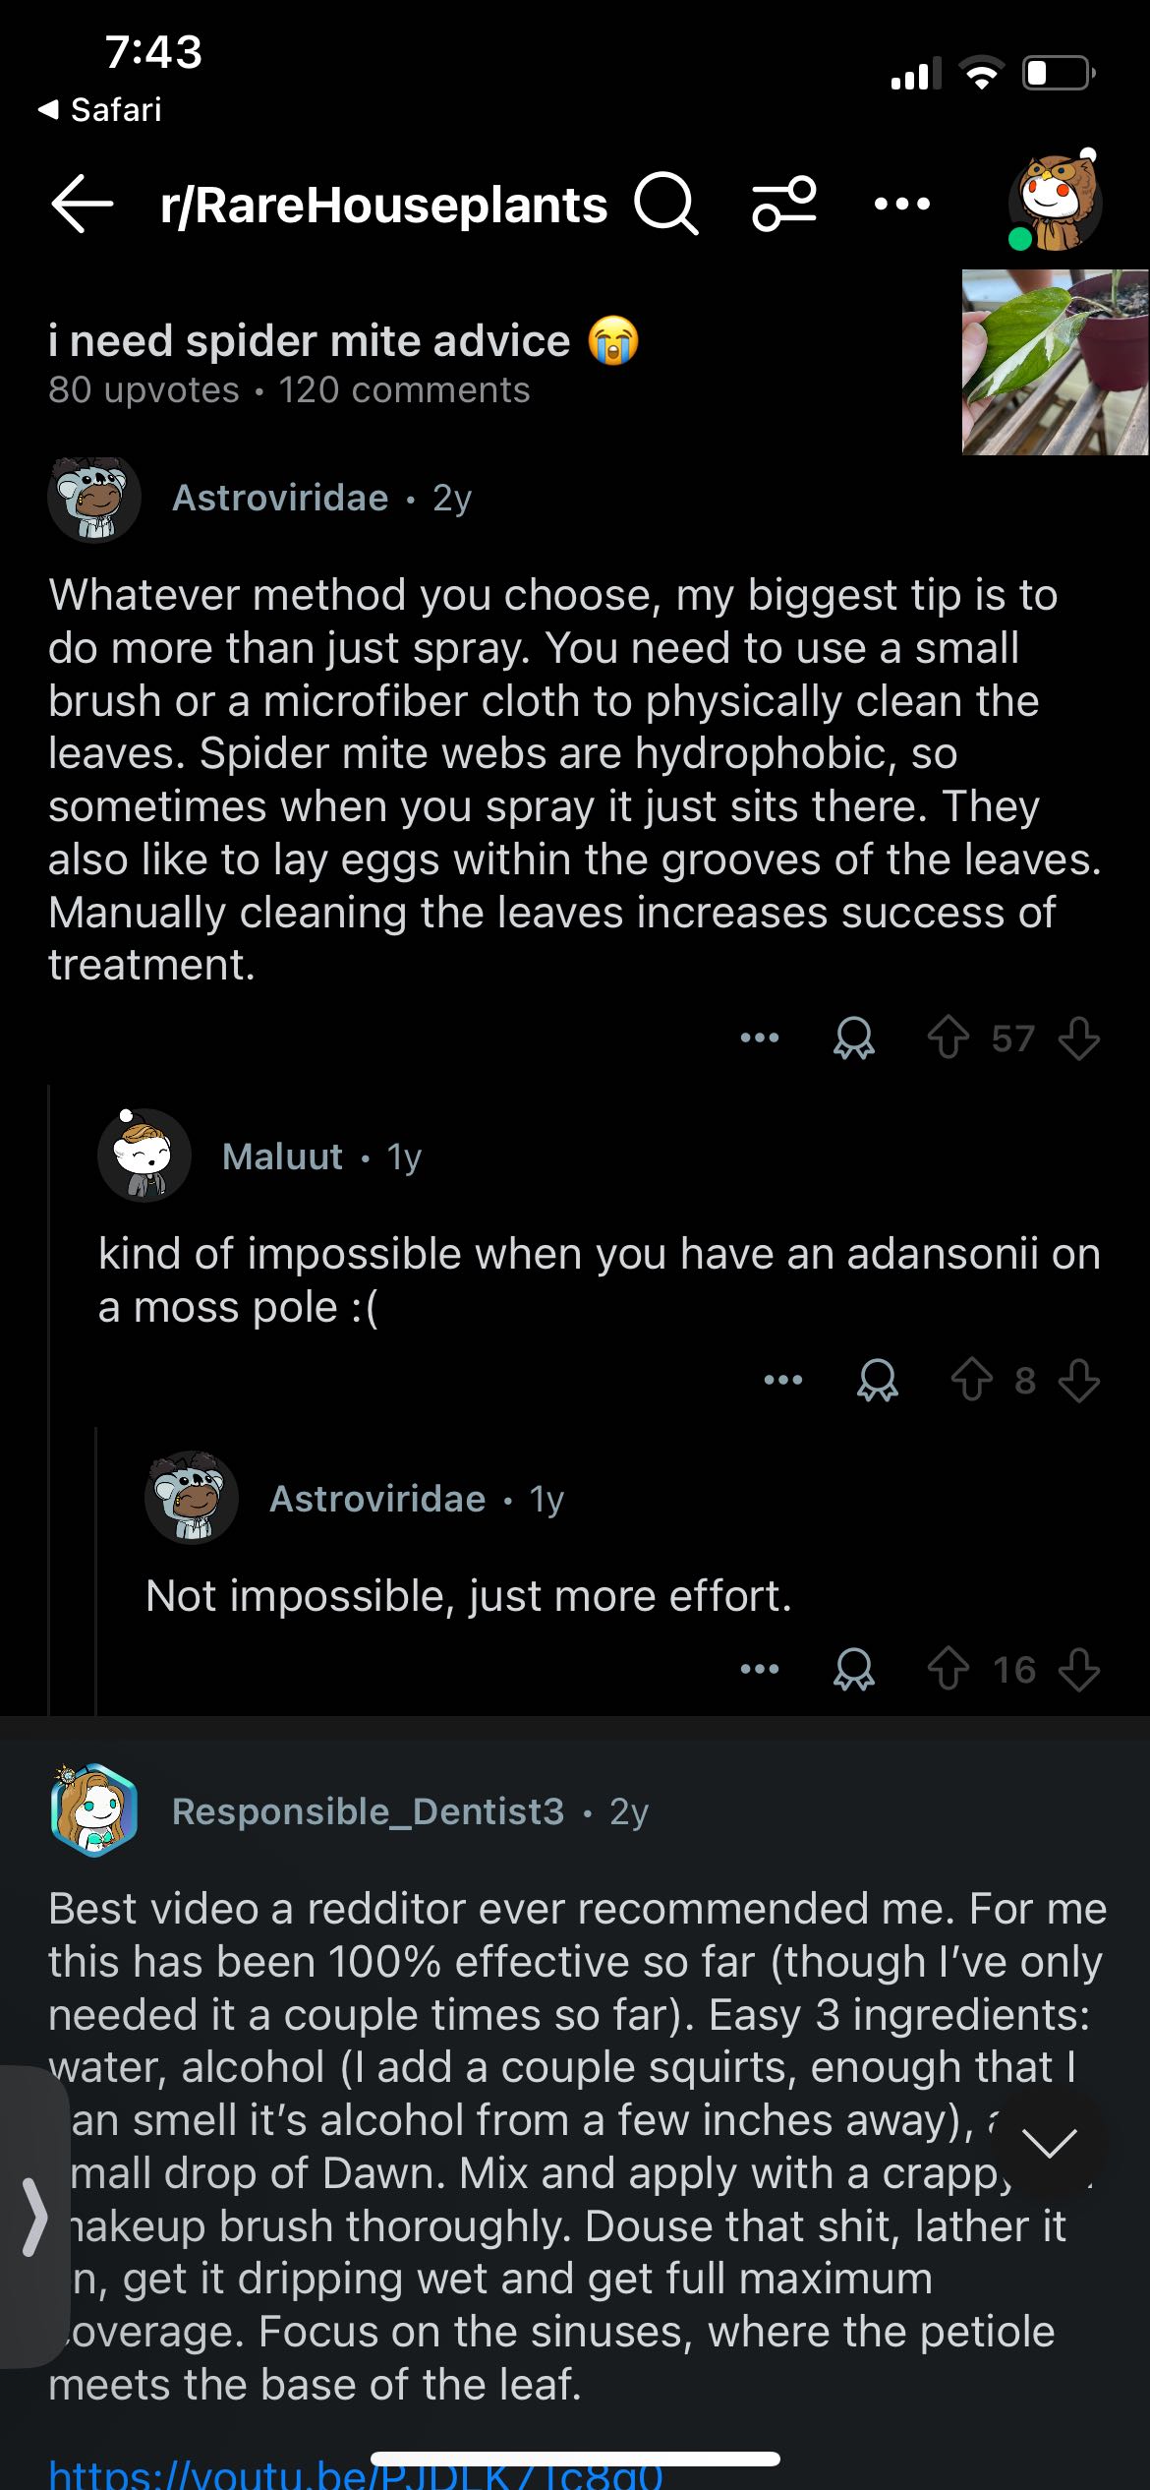Open search in r/RareHouseplants
Screen dimensions: 1150x2490
point(665,204)
